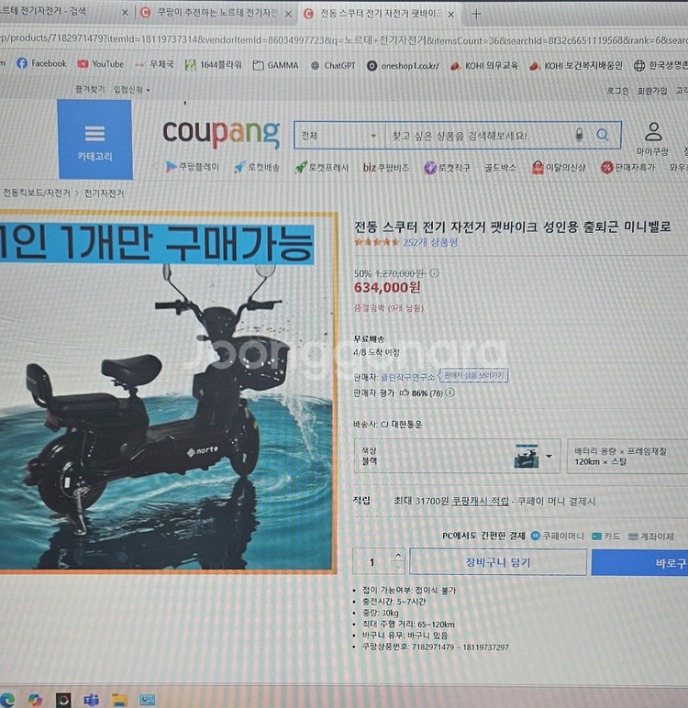Go to 로켓프레시 section

point(322,168)
